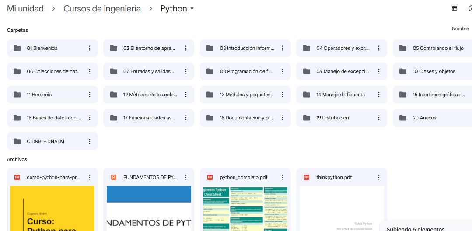
Task: Select the 11 Herencia folder
Action: [x=52, y=94]
